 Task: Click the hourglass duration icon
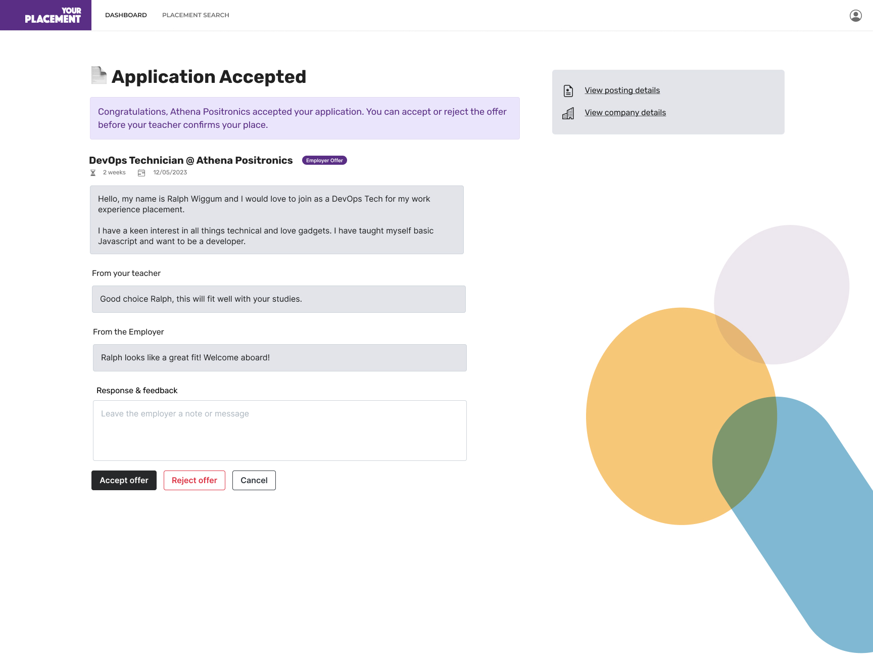point(93,173)
